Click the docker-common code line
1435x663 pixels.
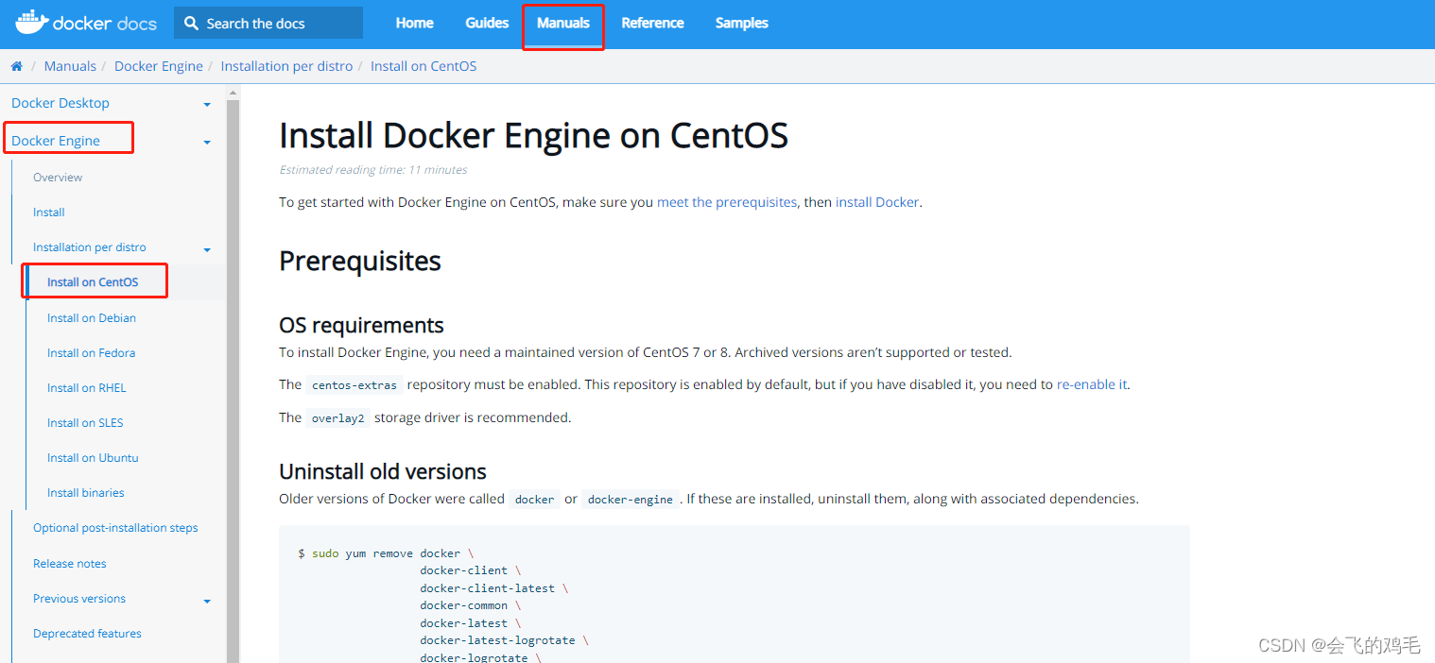pyautogui.click(x=470, y=605)
